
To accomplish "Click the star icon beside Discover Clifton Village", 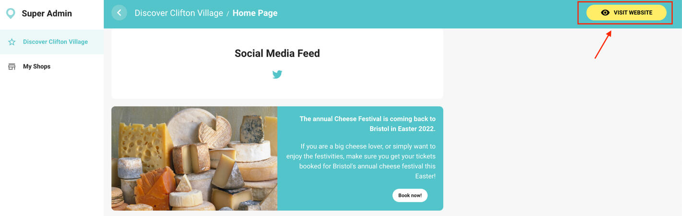I will (x=12, y=42).
